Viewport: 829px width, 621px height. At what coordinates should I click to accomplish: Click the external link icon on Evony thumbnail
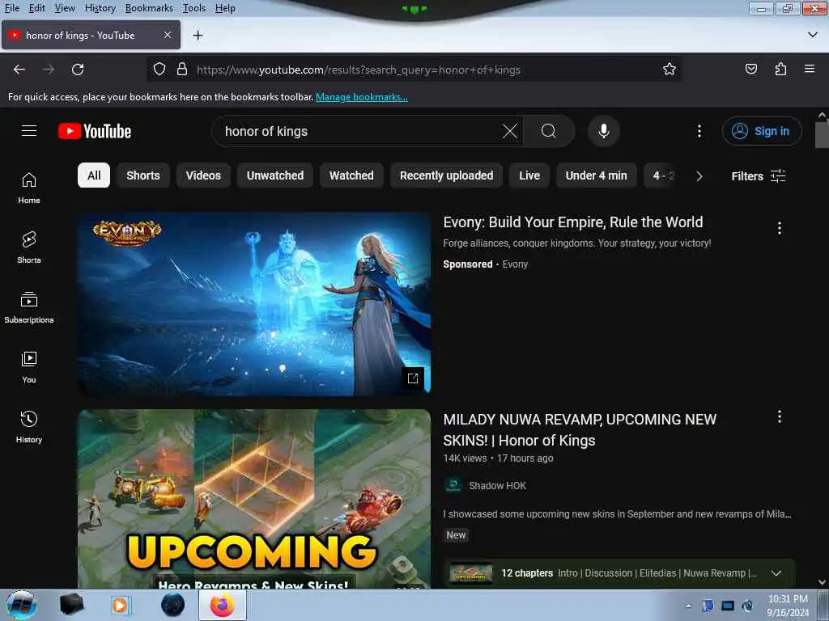point(413,378)
